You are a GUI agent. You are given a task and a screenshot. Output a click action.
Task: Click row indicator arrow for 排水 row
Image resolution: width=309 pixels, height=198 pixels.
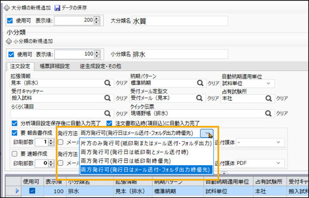[x=17, y=191]
